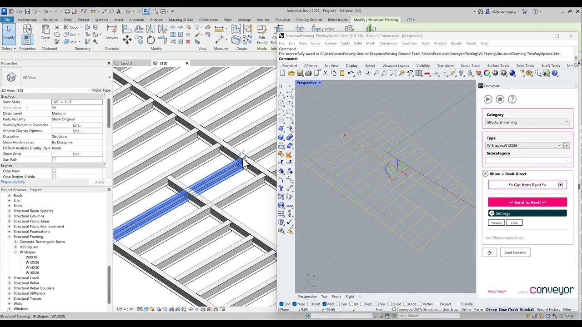Enable the Point osnap checkbox

tap(309, 304)
